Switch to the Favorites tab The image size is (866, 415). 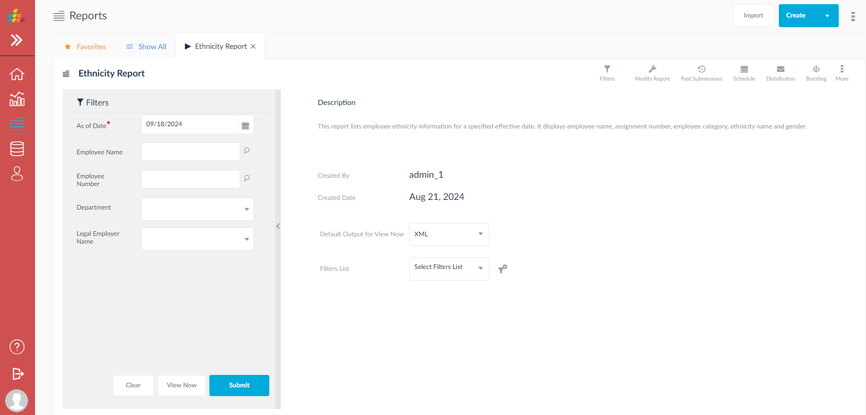coord(85,47)
